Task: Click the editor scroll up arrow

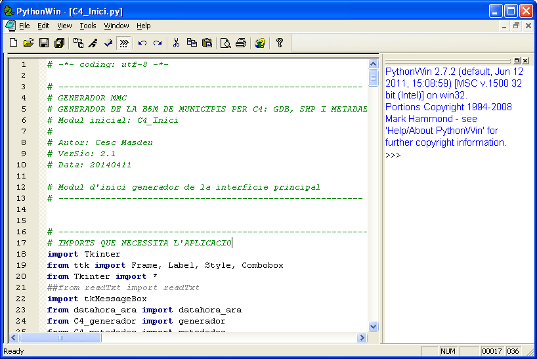Action: pyautogui.click(x=373, y=64)
